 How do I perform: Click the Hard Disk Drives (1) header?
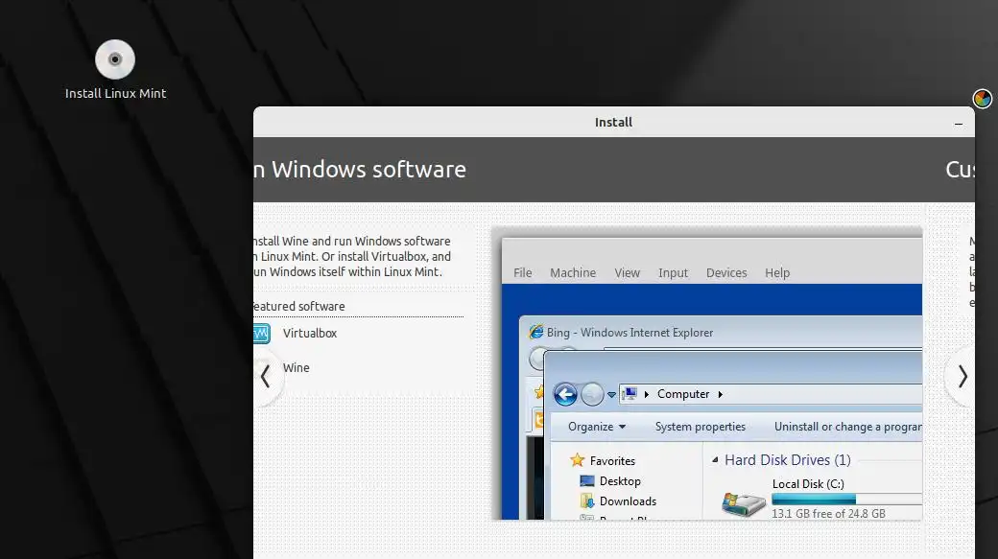[x=787, y=460]
